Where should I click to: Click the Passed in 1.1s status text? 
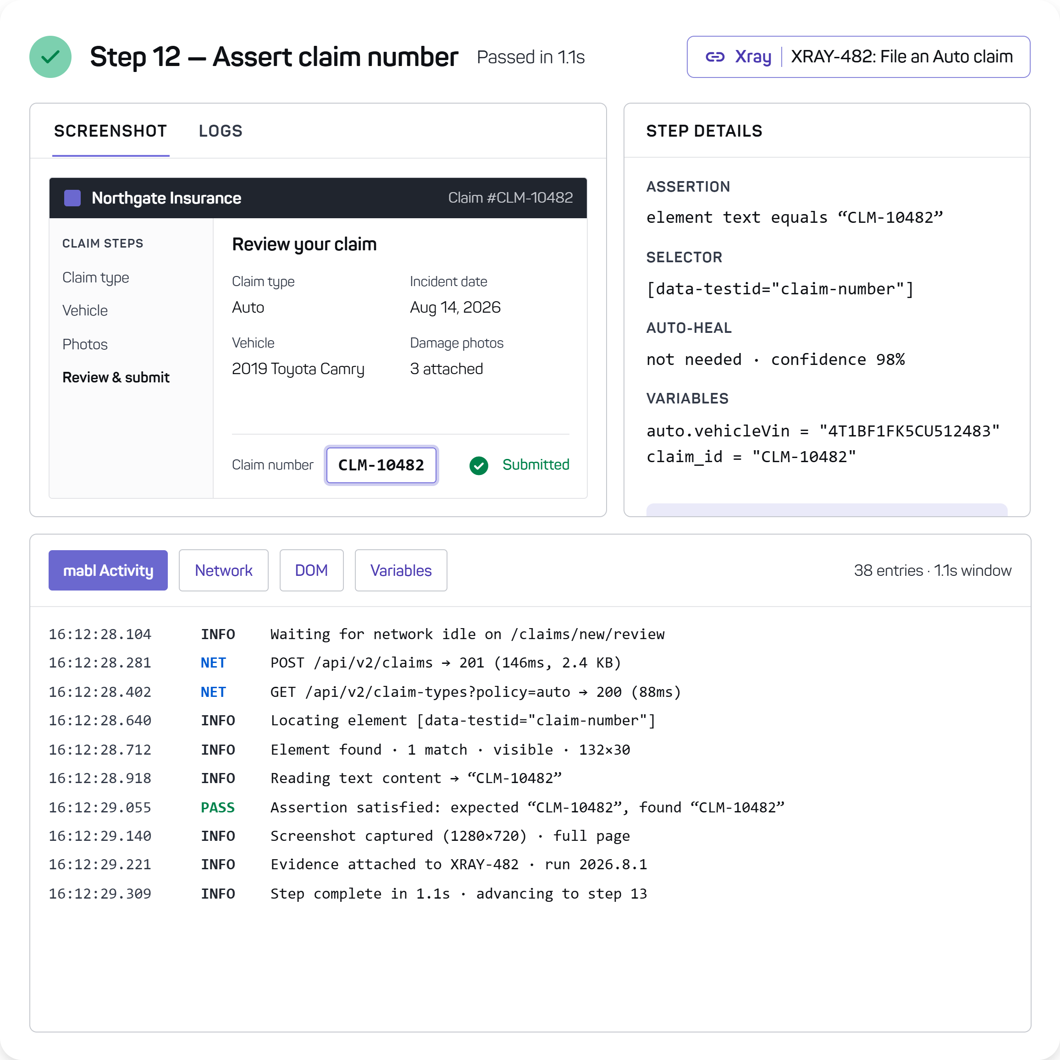click(x=530, y=57)
